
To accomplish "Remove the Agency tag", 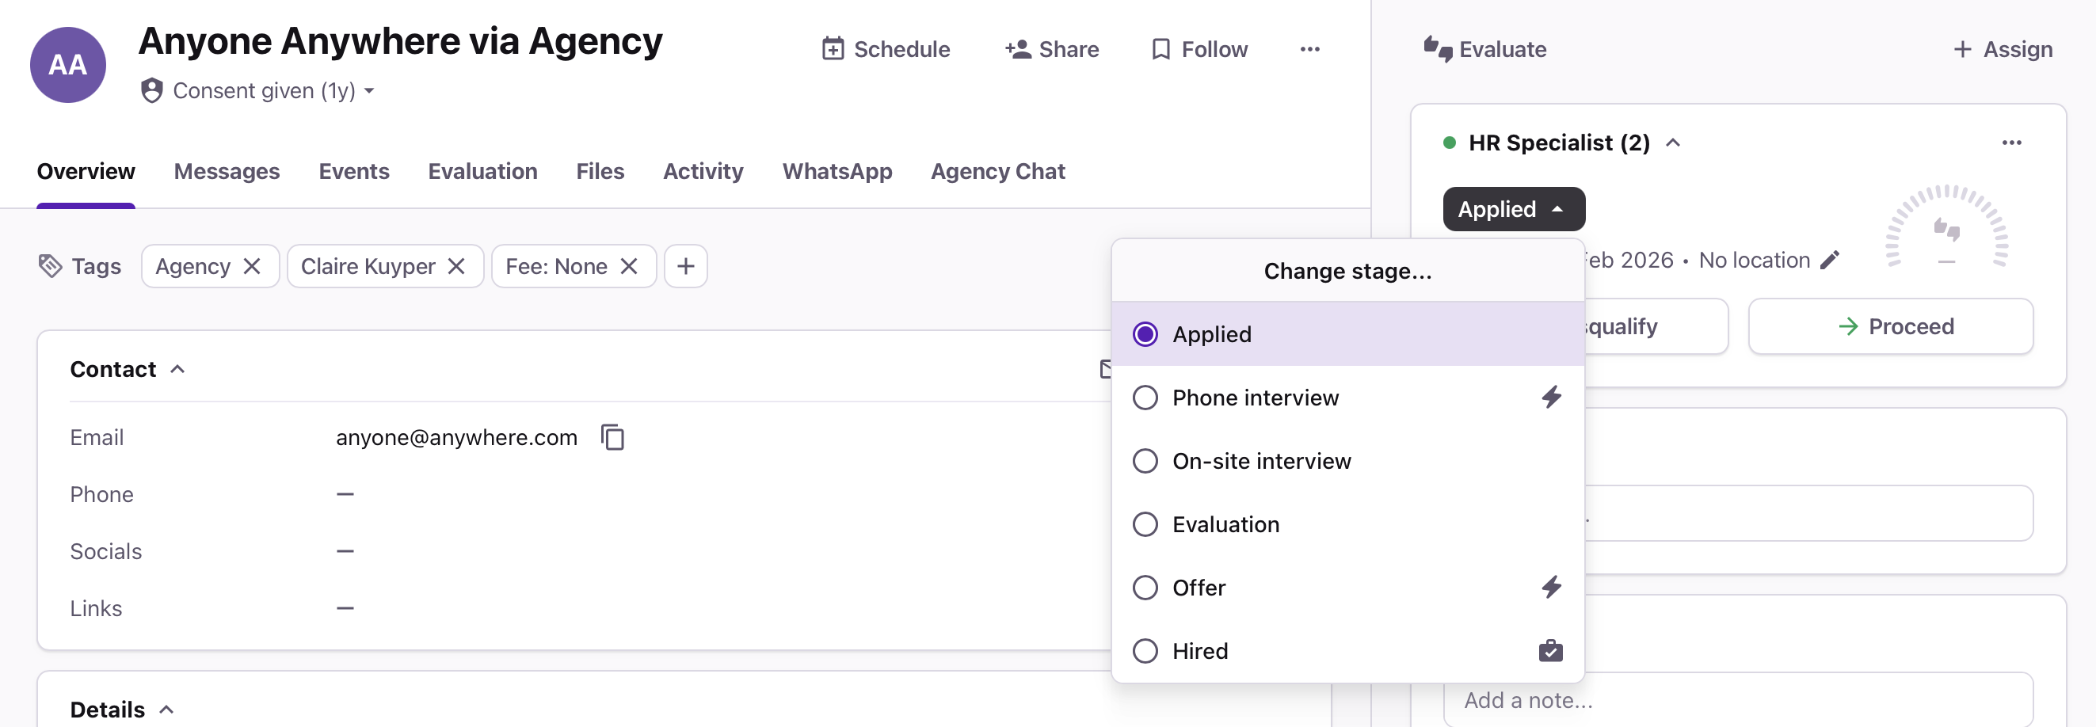I will [252, 266].
